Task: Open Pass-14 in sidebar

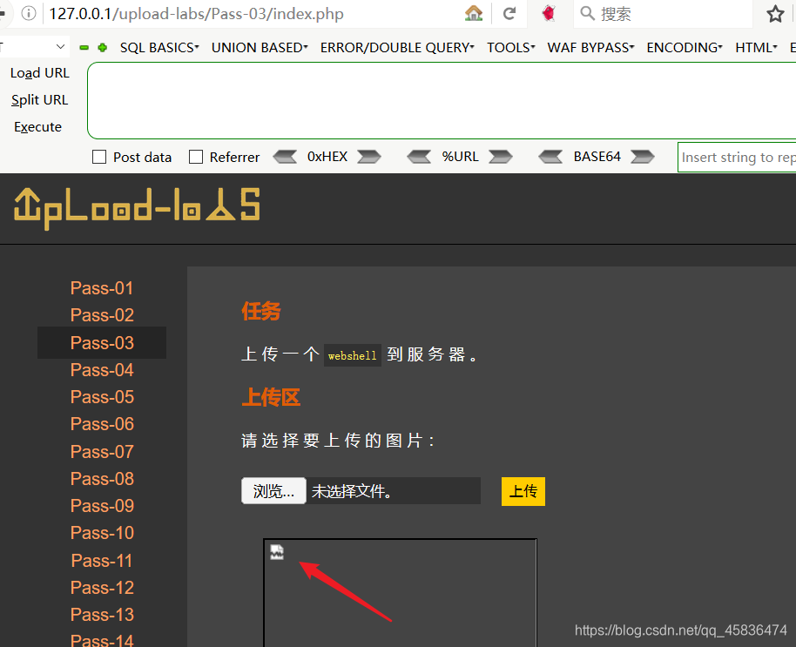Action: [102, 640]
